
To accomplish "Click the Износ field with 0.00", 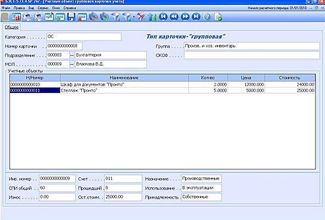I will click(57, 197).
